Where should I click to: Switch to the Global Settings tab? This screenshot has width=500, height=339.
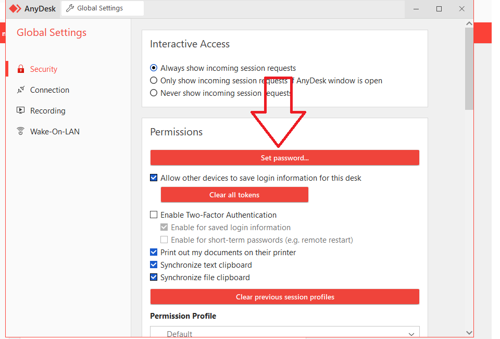click(102, 8)
